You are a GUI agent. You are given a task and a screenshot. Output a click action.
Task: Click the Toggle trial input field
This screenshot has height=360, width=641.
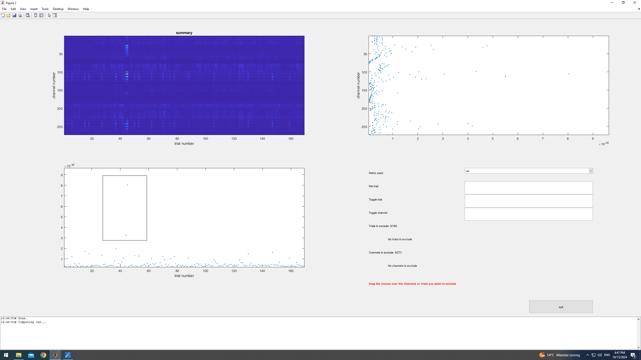(529, 201)
